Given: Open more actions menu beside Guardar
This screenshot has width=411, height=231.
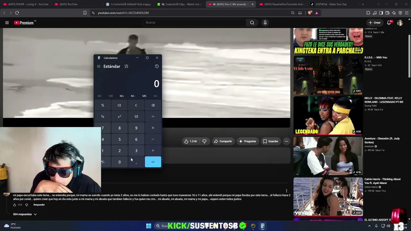Looking at the screenshot, I should [x=286, y=141].
